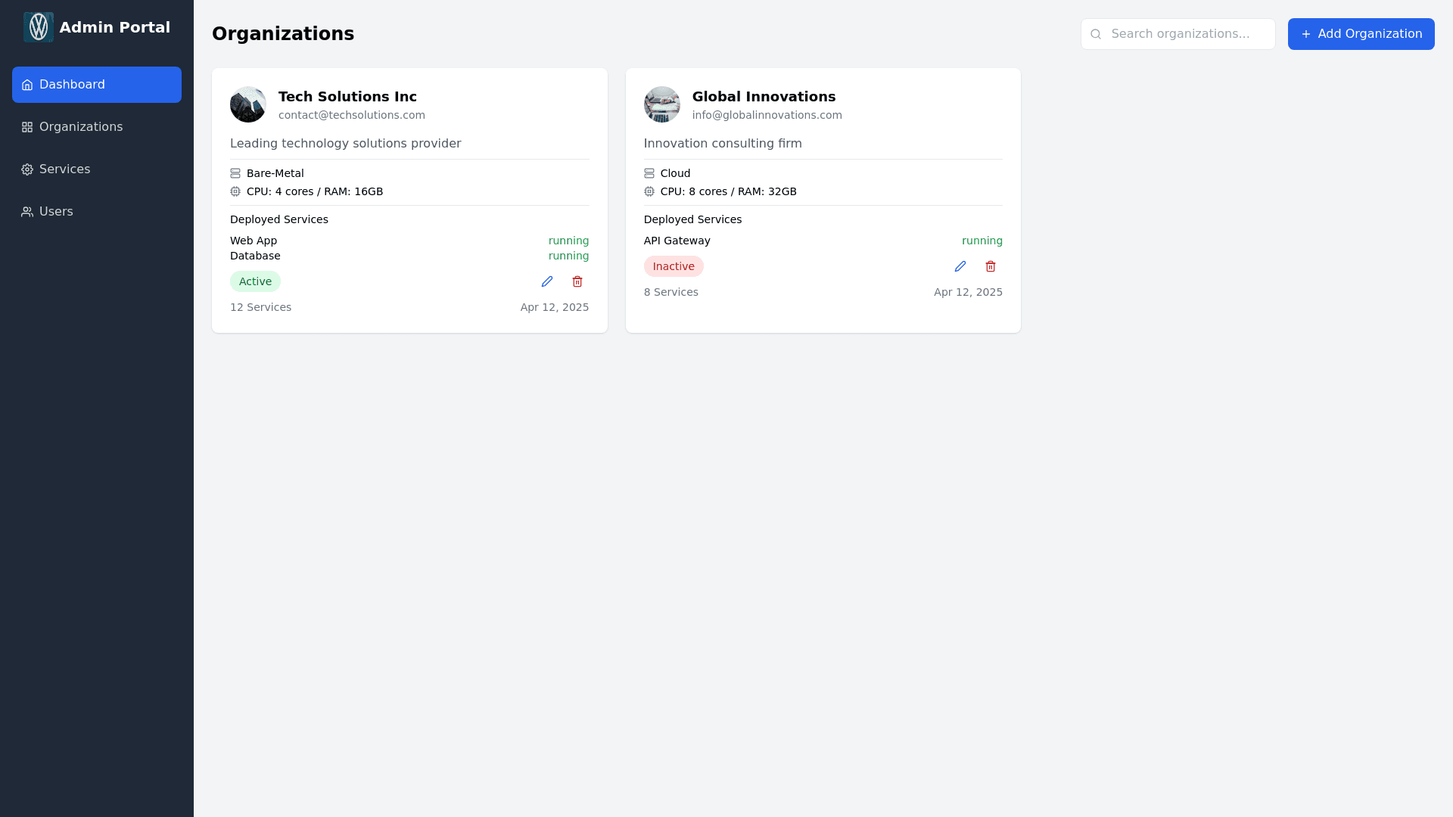Click the Tech Solutions Inc avatar image

pyautogui.click(x=247, y=104)
